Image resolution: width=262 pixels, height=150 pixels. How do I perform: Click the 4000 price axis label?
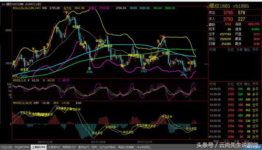pyautogui.click(x=9, y=30)
